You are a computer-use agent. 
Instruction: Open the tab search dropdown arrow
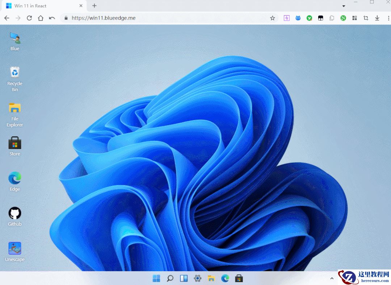point(343,6)
